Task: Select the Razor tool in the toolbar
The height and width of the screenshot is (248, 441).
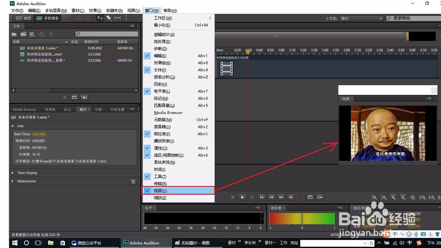Action: click(108, 18)
